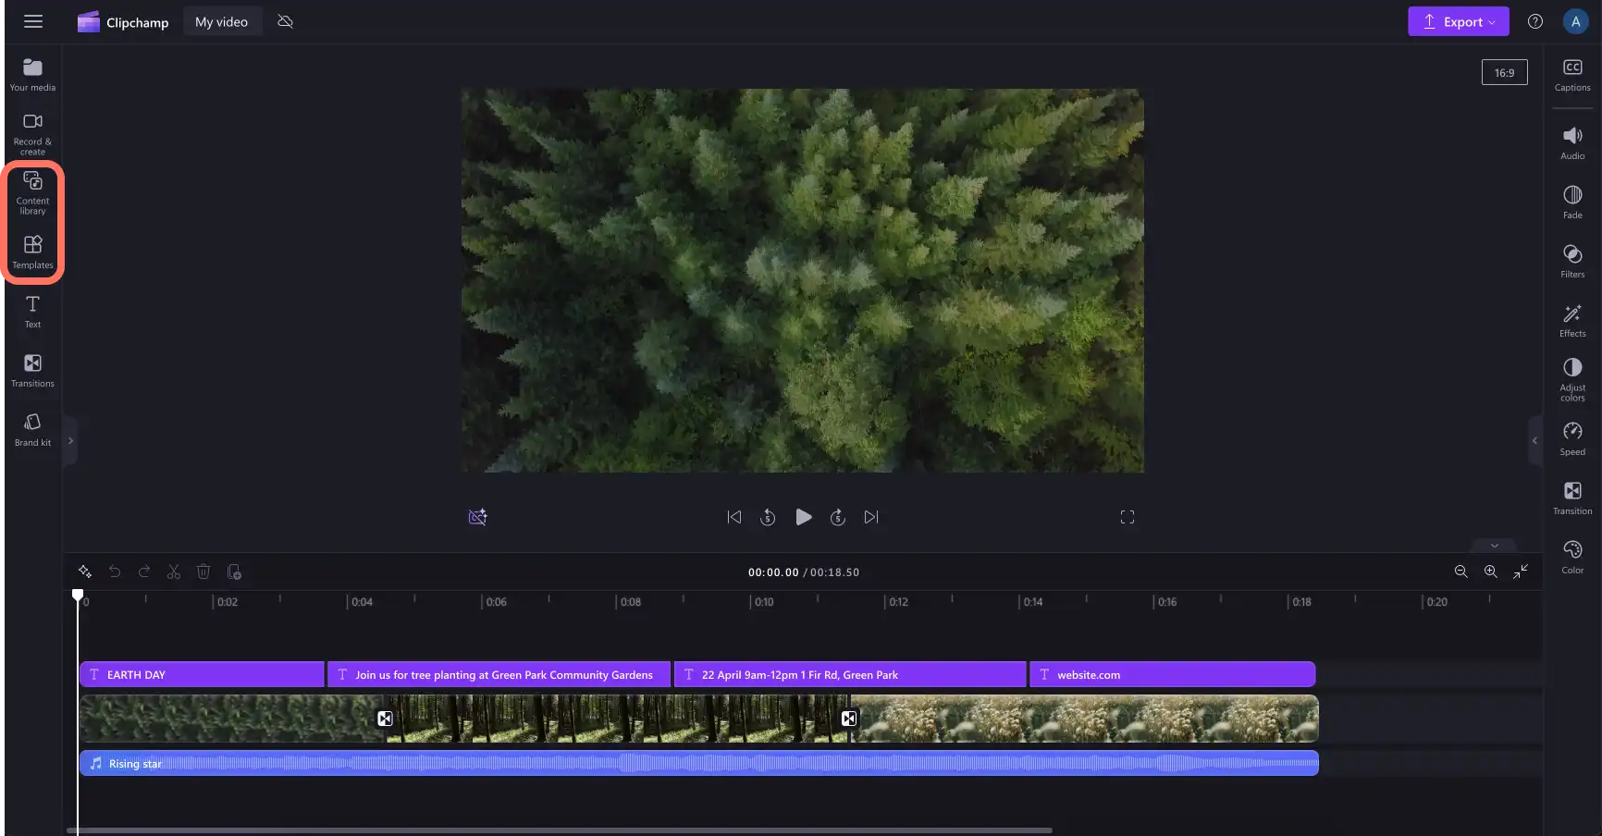Open the Export dropdown button
This screenshot has height=836, width=1602.
[x=1458, y=21]
